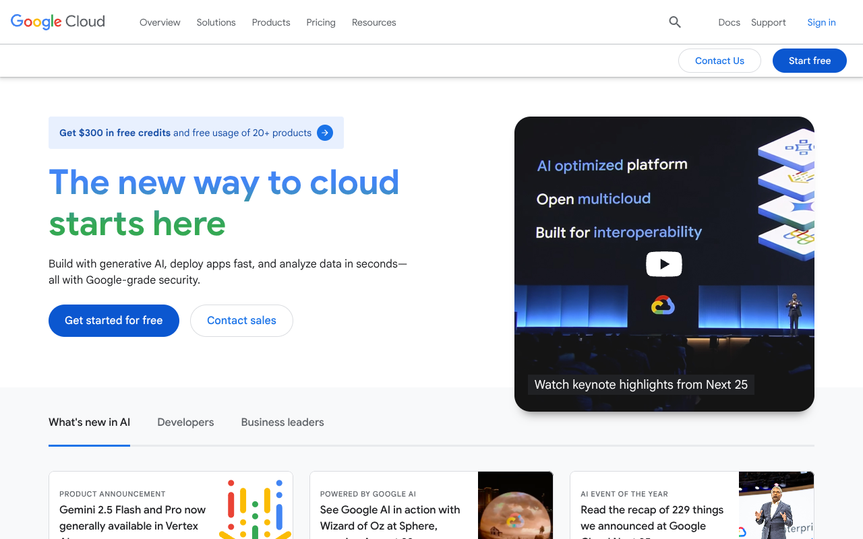Click the Start free button
863x539 pixels.
pos(810,61)
